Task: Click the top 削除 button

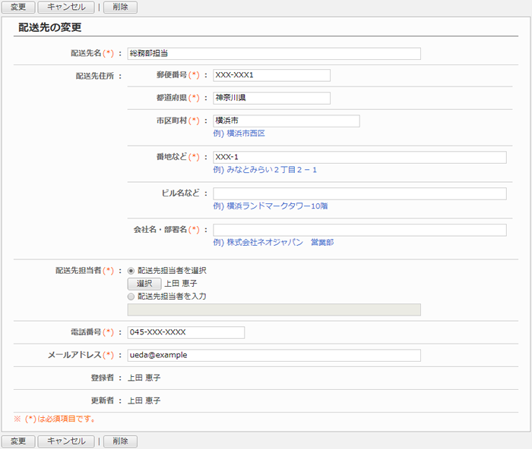Action: [x=120, y=8]
